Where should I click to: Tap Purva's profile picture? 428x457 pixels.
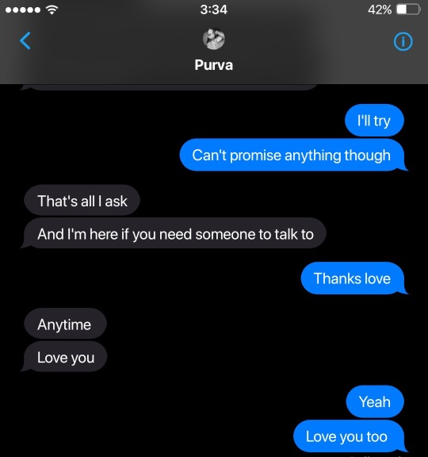pos(214,39)
